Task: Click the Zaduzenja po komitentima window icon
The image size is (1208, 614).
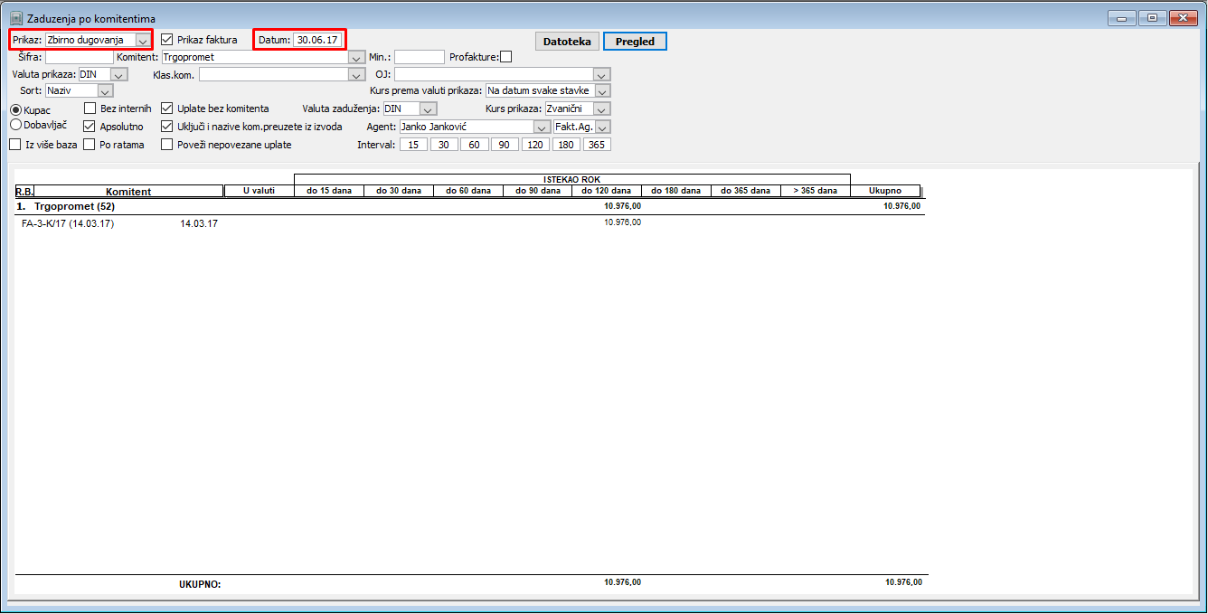Action: pos(15,18)
